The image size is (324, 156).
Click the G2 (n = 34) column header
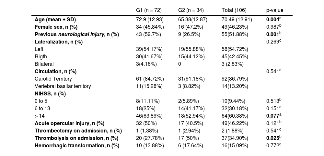tap(191, 10)
